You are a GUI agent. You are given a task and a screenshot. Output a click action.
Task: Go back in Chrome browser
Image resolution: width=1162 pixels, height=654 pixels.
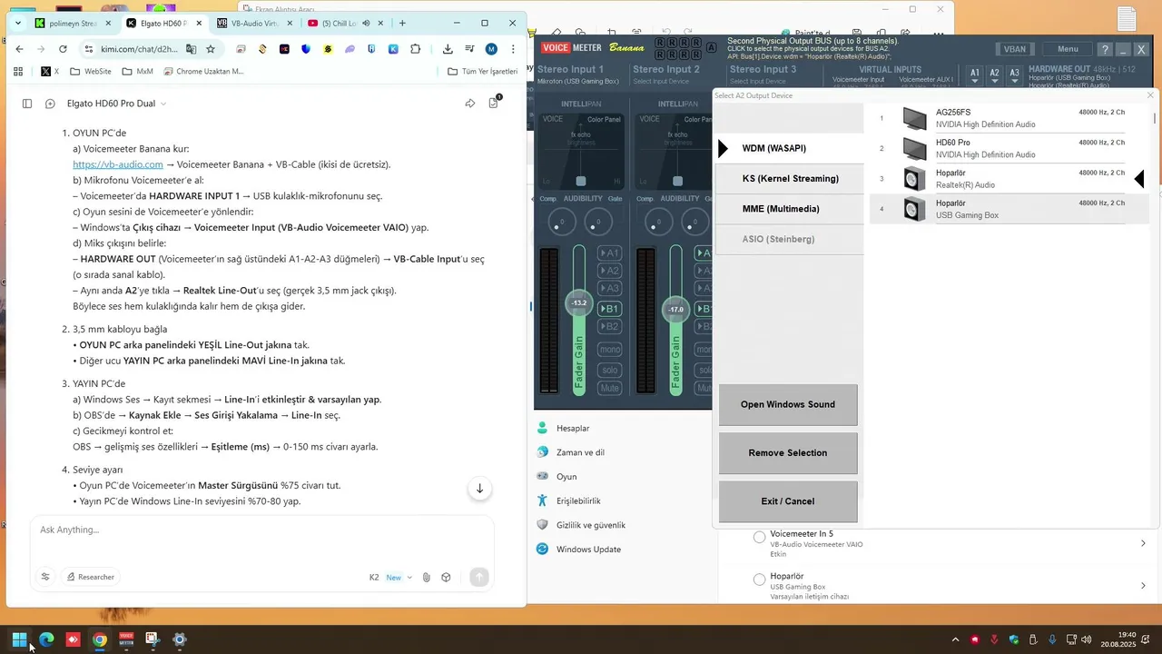tap(19, 49)
